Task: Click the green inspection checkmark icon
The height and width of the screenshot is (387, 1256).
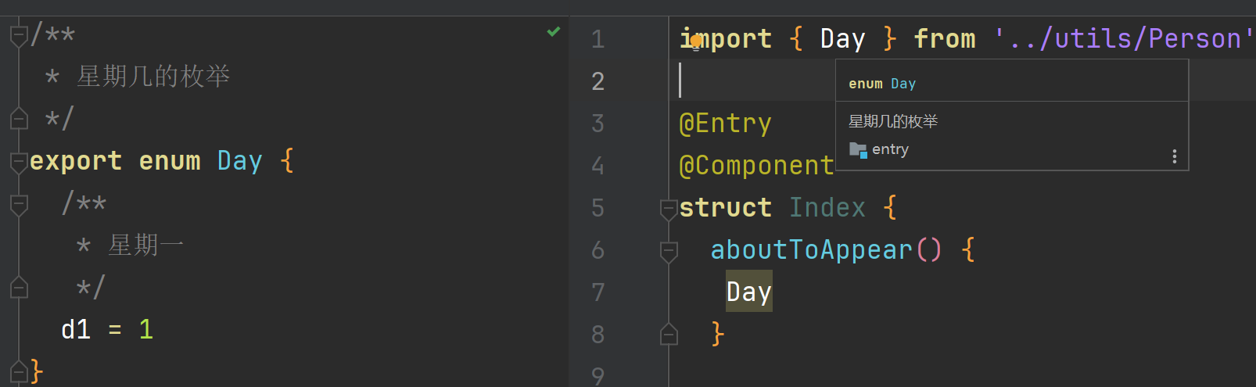Action: [554, 31]
